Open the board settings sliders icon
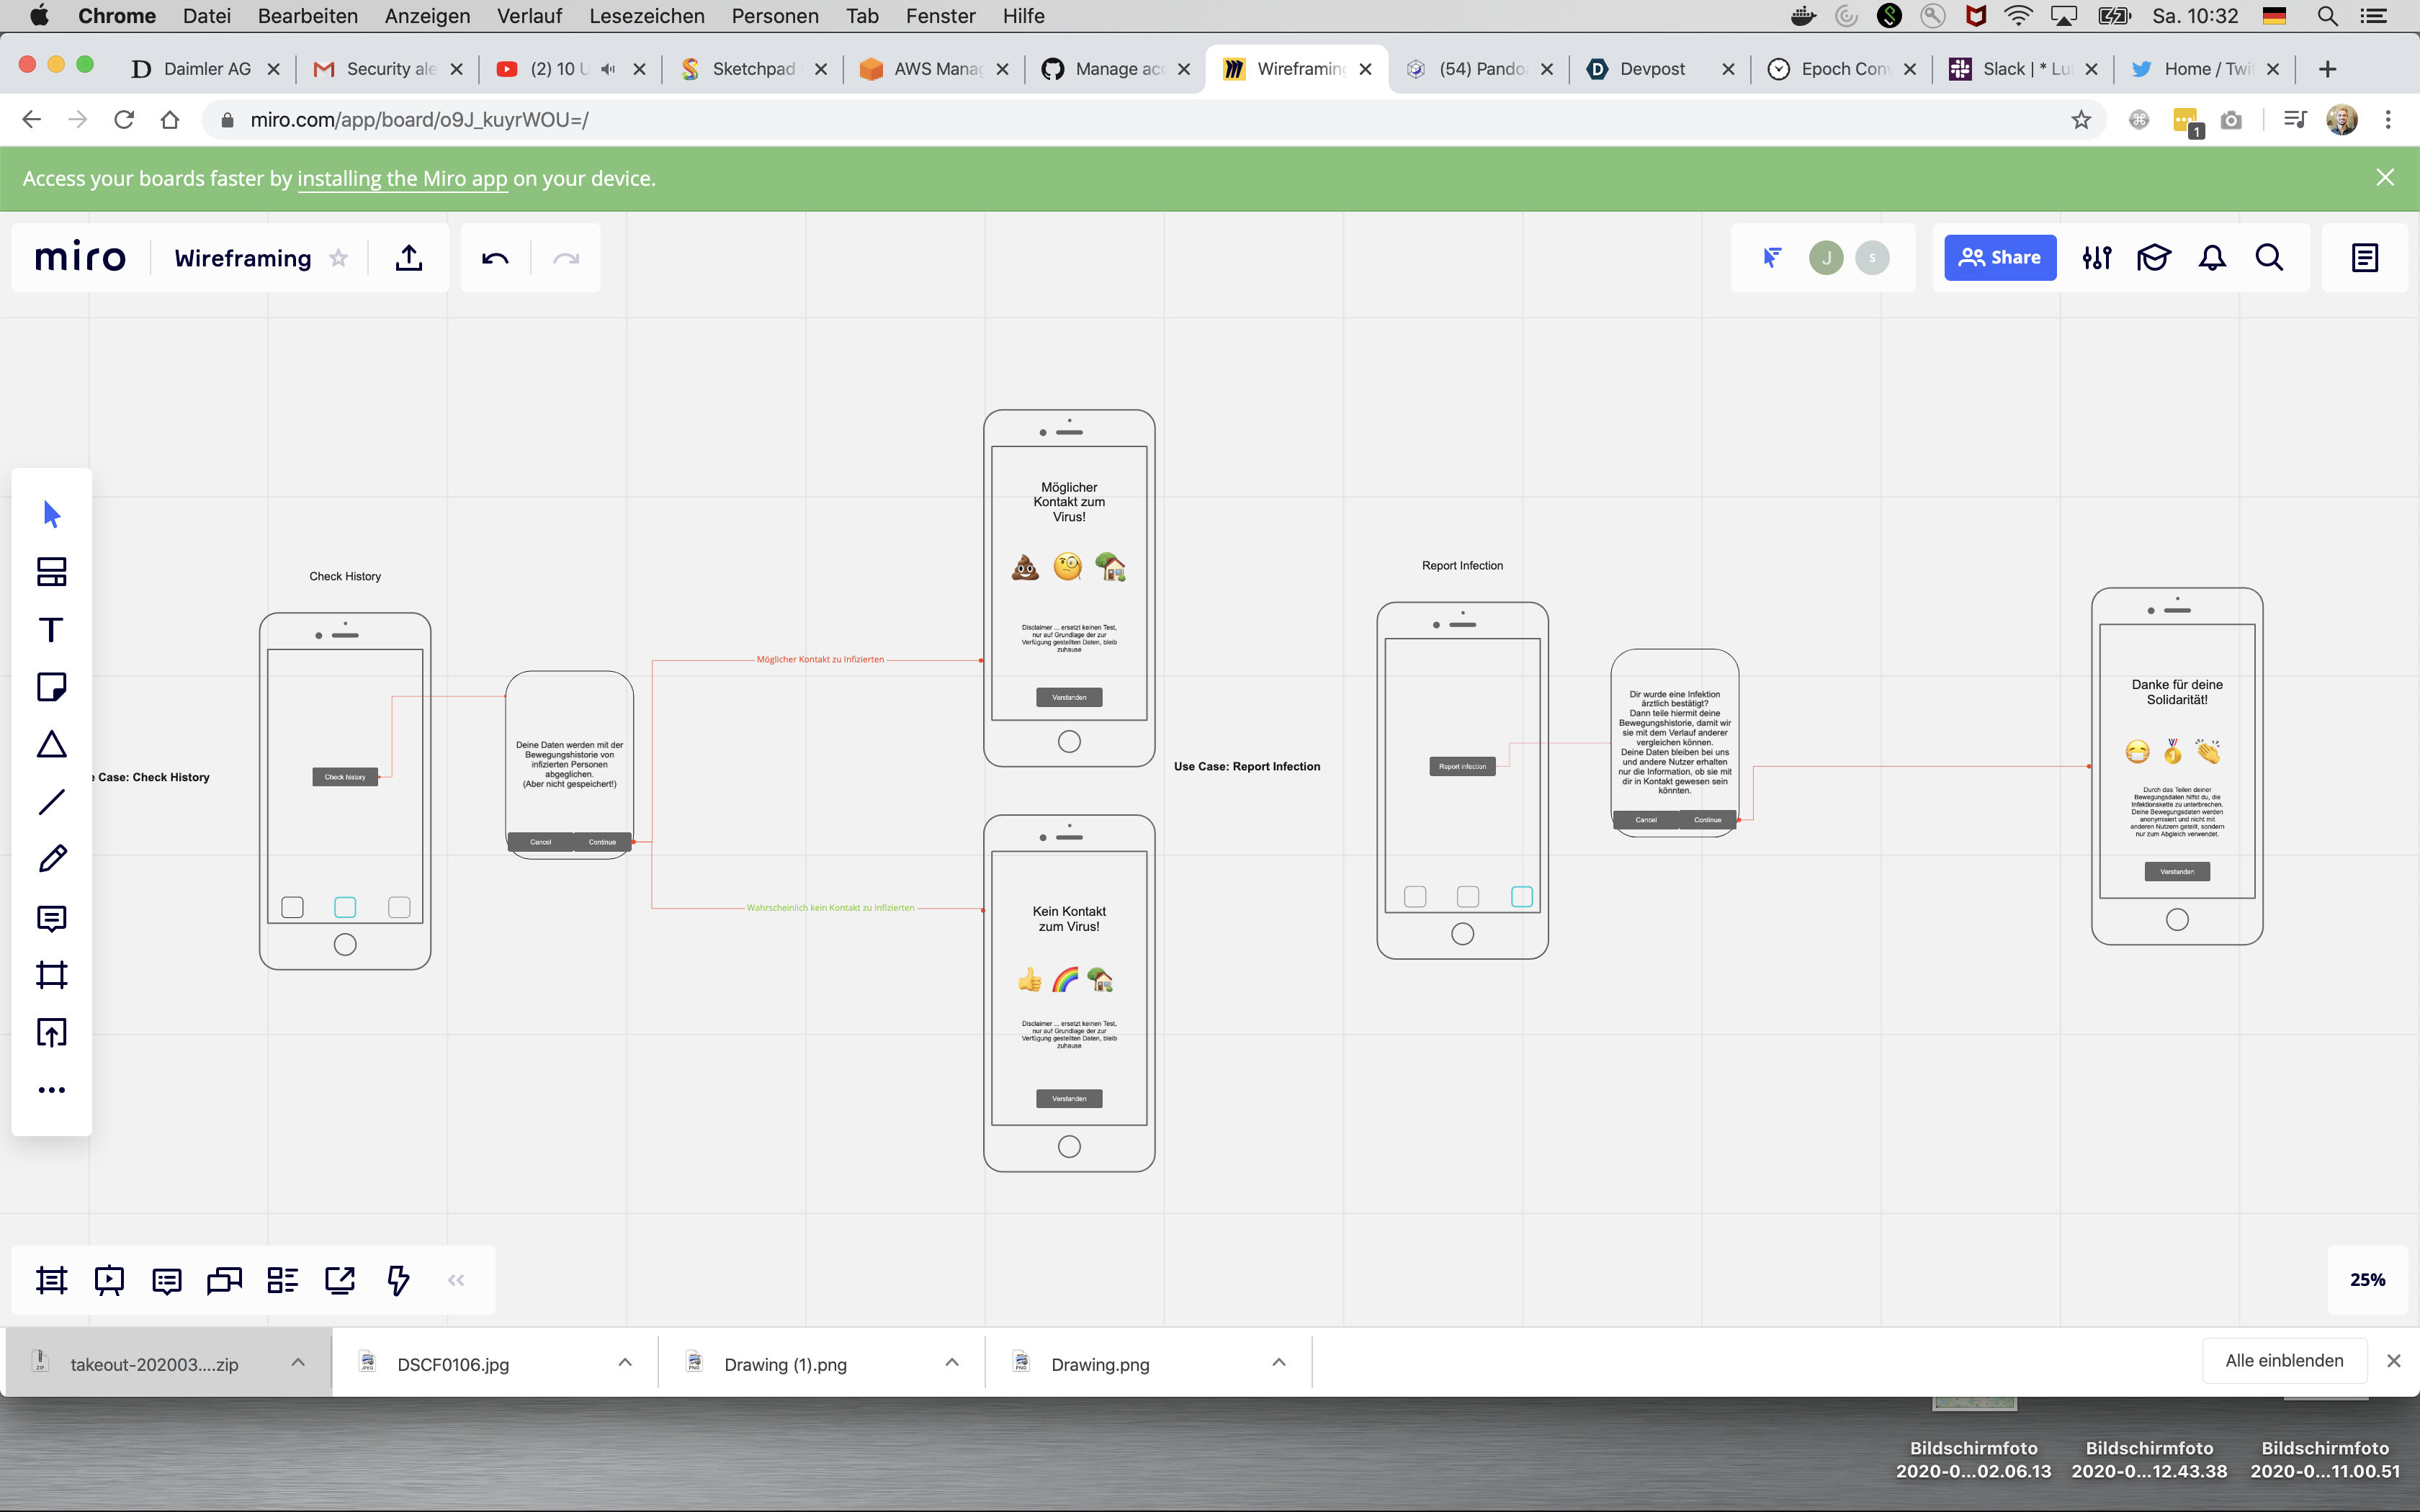This screenshot has height=1512, width=2420. coord(2096,258)
